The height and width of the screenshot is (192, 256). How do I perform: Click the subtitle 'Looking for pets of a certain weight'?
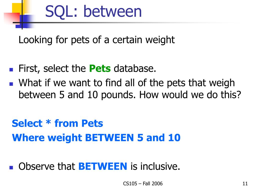pyautogui.click(x=97, y=40)
